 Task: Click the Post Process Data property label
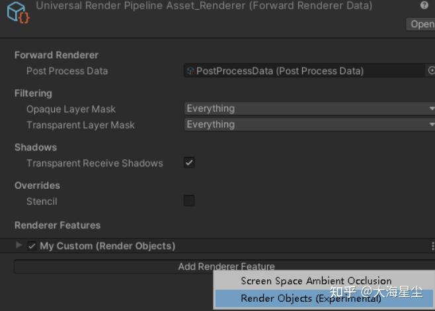(x=67, y=71)
